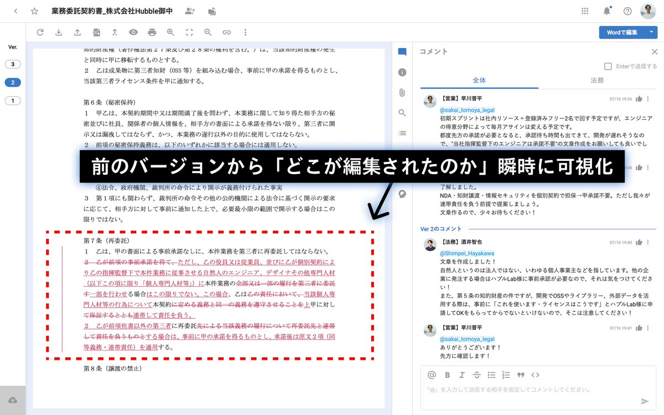Reload the document preview
Image resolution: width=664 pixels, height=415 pixels.
[40, 32]
